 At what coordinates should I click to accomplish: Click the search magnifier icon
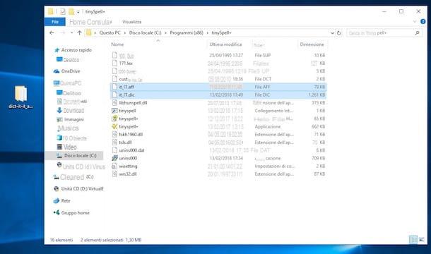pos(418,33)
